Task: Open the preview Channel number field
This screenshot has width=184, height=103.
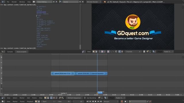Action: [133, 51]
